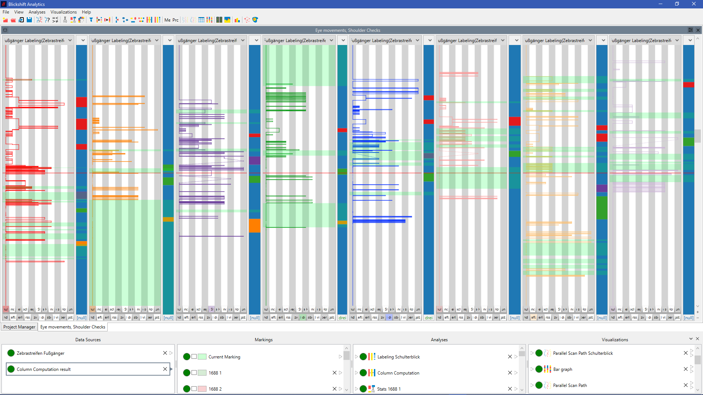
Task: Switch to Eye movements, Shoulder Checks tab
Action: tap(73, 327)
